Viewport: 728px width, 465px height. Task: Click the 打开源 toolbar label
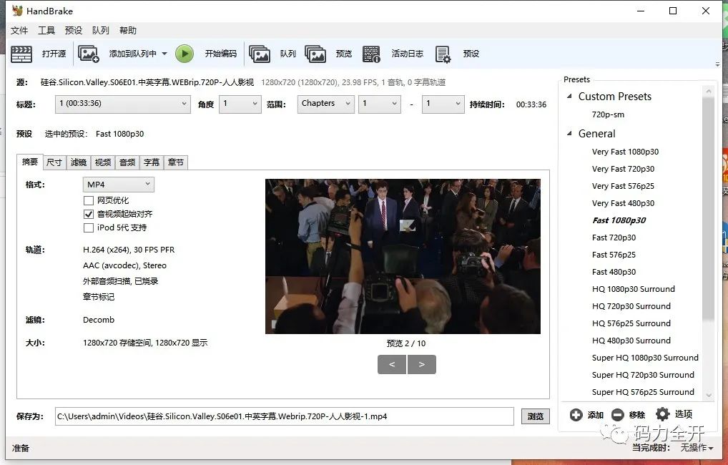click(54, 54)
